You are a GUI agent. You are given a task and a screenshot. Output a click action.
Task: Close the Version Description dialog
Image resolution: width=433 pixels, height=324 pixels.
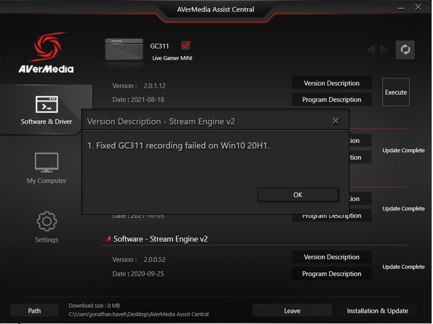tap(336, 121)
